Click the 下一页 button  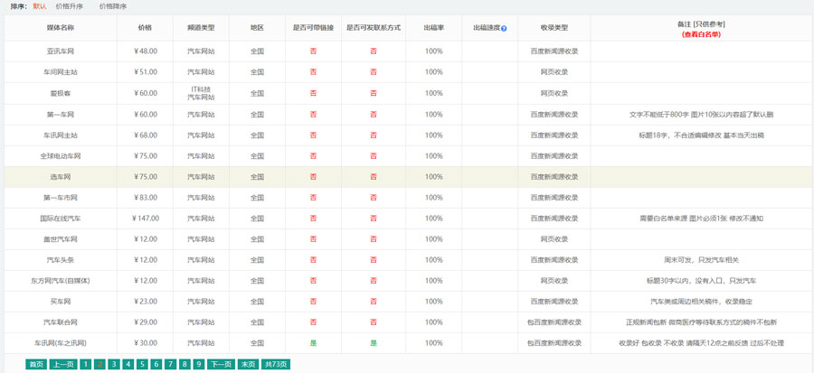pyautogui.click(x=220, y=364)
